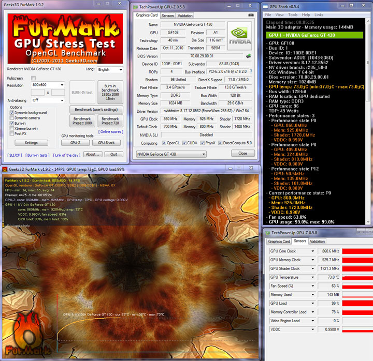
Task: Click Benchmark (user's settings) button
Action: [x=96, y=110]
